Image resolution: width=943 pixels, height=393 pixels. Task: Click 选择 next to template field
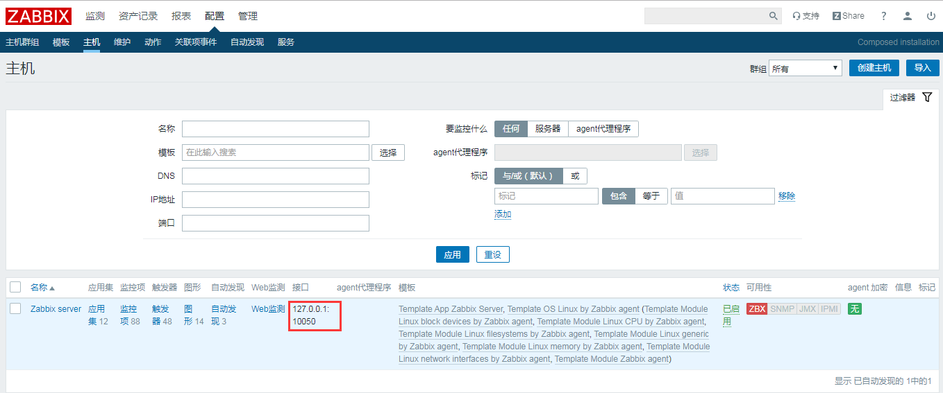388,152
